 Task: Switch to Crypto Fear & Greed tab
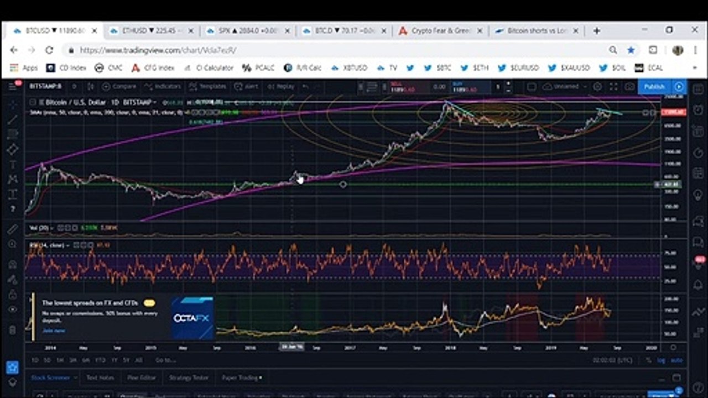click(x=441, y=31)
